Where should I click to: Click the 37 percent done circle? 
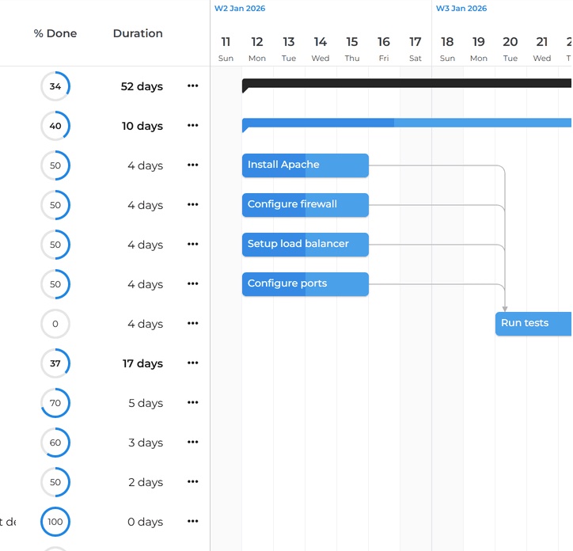(x=55, y=363)
